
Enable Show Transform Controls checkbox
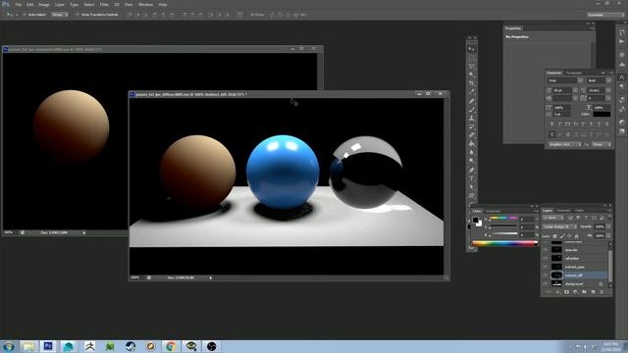point(78,15)
